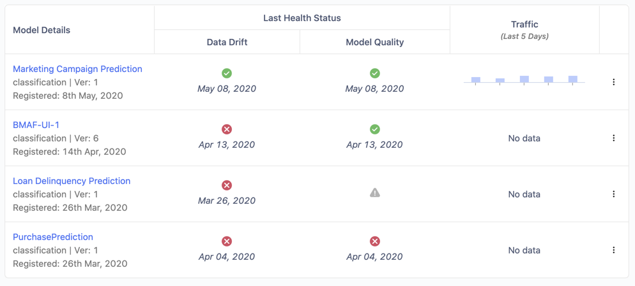This screenshot has width=635, height=286.
Task: Open three-dot menu for PurchasePrediction row
Action: pos(614,250)
